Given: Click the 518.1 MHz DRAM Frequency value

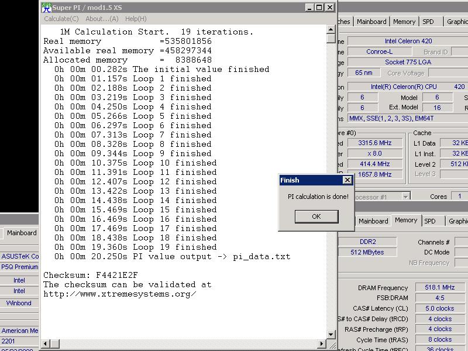Looking at the screenshot, I should 440,287.
